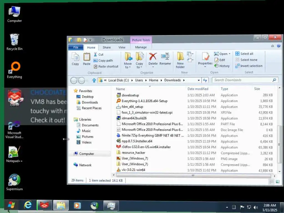
Task: Click Paste shortcut in ribbon
Action: click(106, 67)
